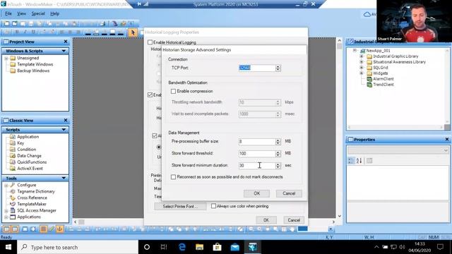Click the Store forward threshold value field

point(257,154)
